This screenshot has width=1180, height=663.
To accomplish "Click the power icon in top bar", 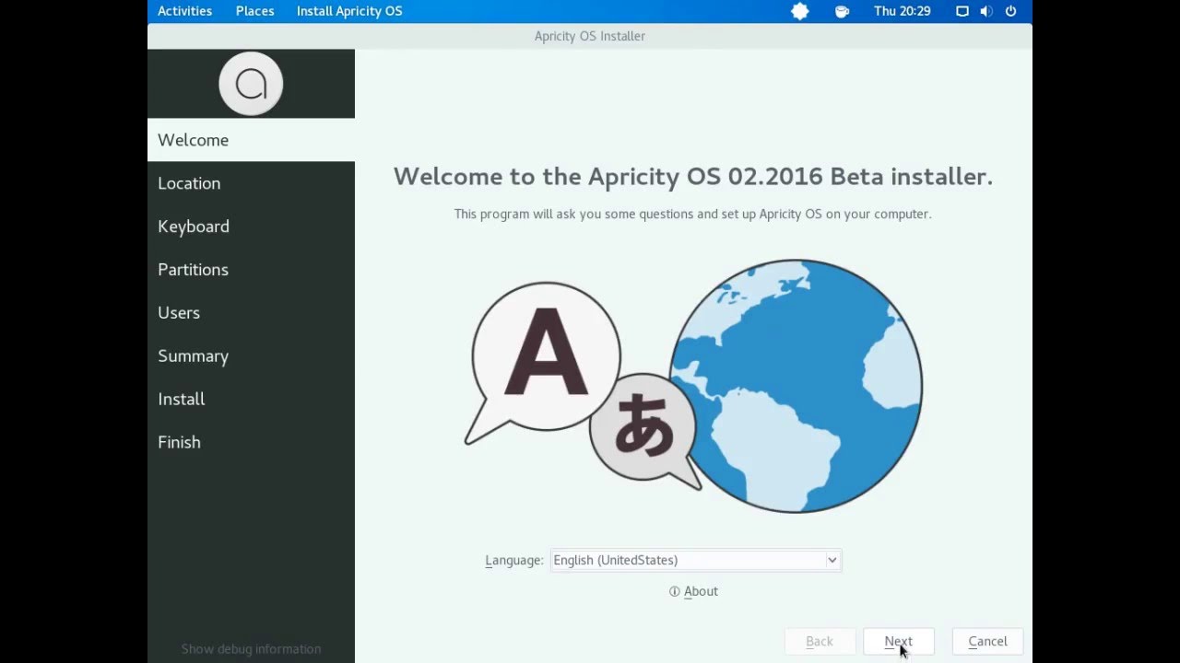I will pos(1011,11).
